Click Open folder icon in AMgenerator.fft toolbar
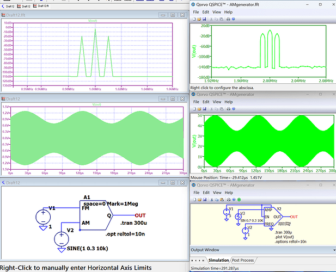This screenshot has width=336, height=272. click(199, 18)
